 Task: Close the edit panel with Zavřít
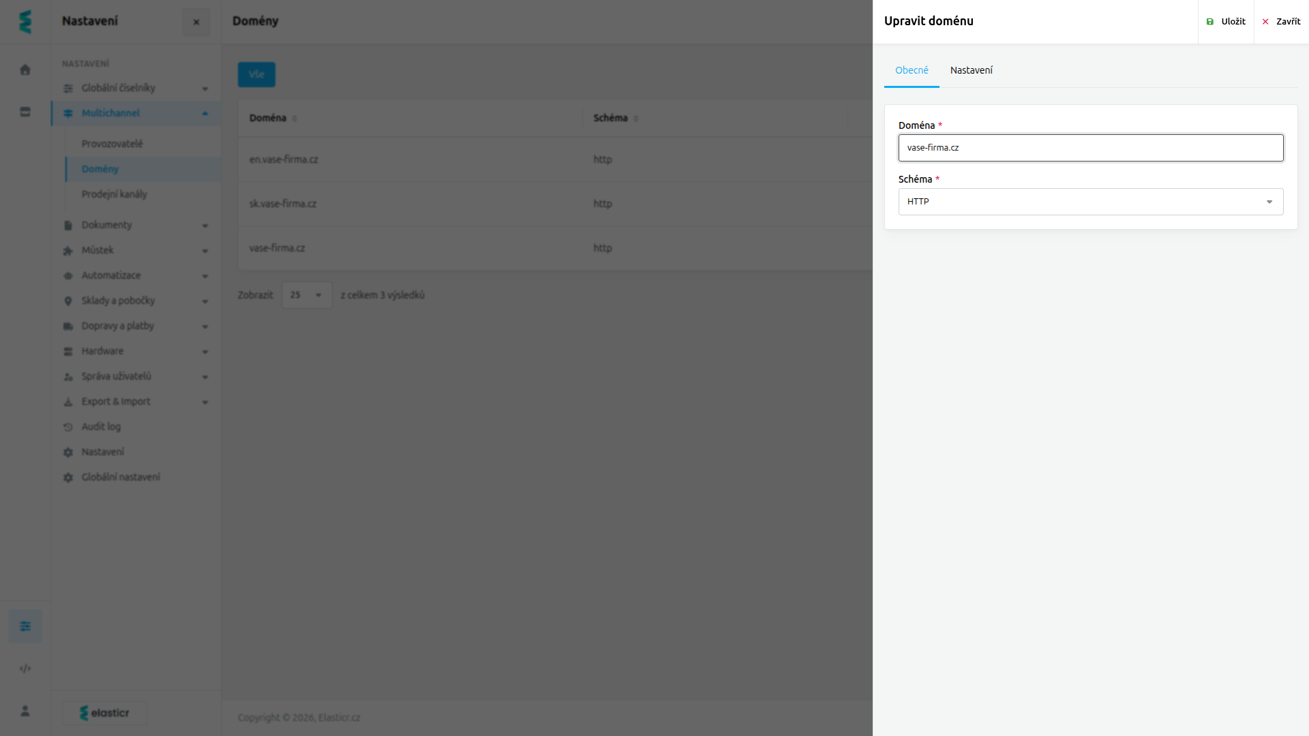pos(1282,22)
